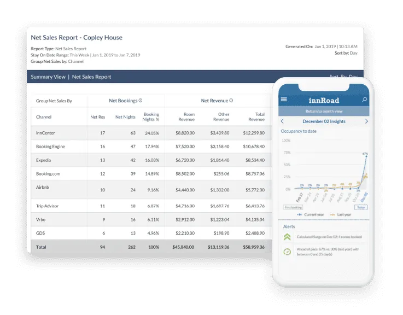Select the GDS channel row
The width and height of the screenshot is (403, 315).
coord(151,233)
